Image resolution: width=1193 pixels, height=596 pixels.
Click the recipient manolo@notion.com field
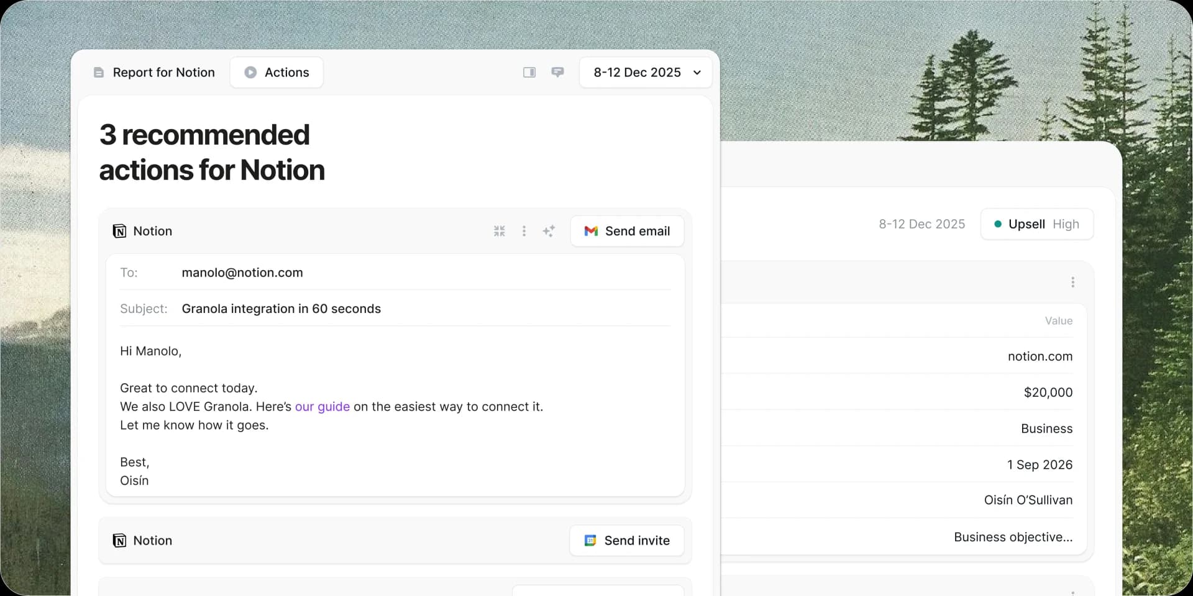coord(242,273)
